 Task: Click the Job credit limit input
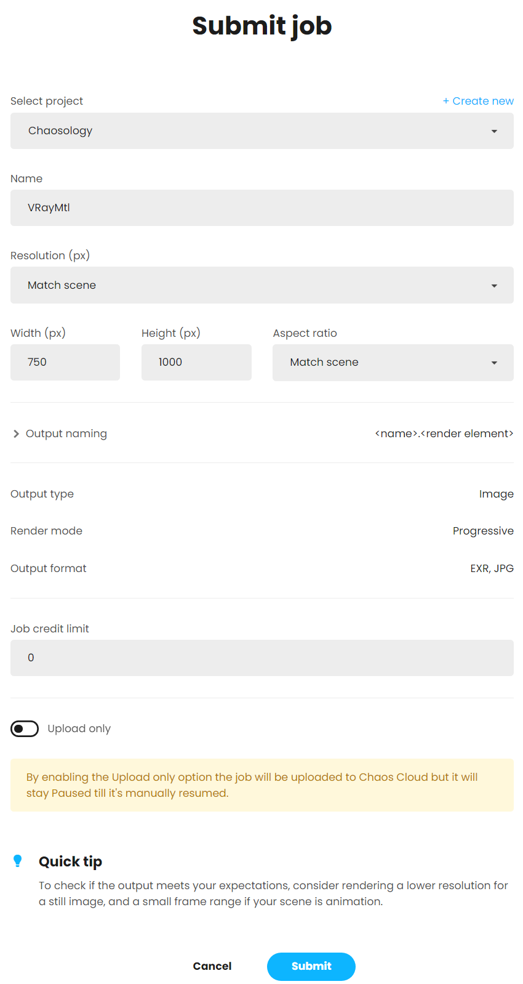point(261,658)
